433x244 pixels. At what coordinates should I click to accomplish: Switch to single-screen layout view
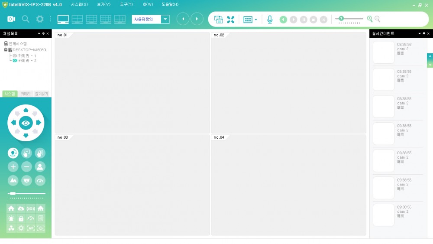click(63, 19)
